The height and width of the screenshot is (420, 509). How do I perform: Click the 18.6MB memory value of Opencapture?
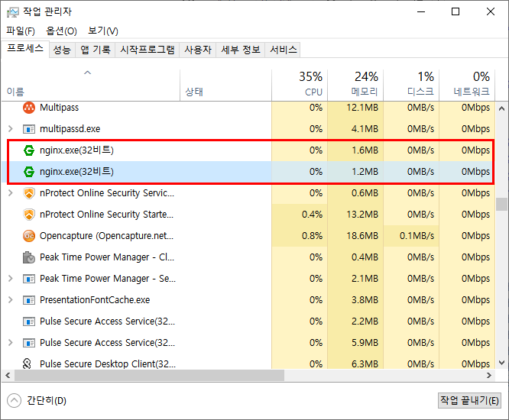[362, 236]
